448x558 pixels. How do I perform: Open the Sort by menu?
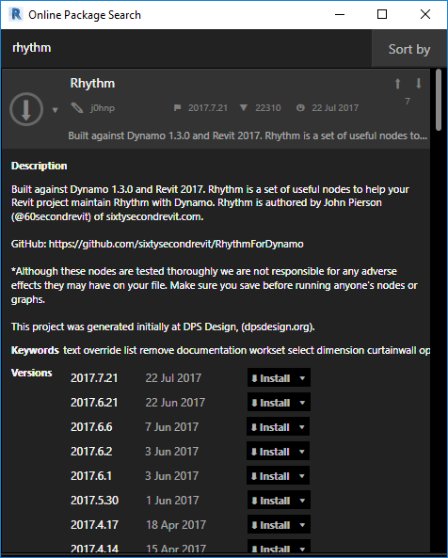click(x=409, y=49)
